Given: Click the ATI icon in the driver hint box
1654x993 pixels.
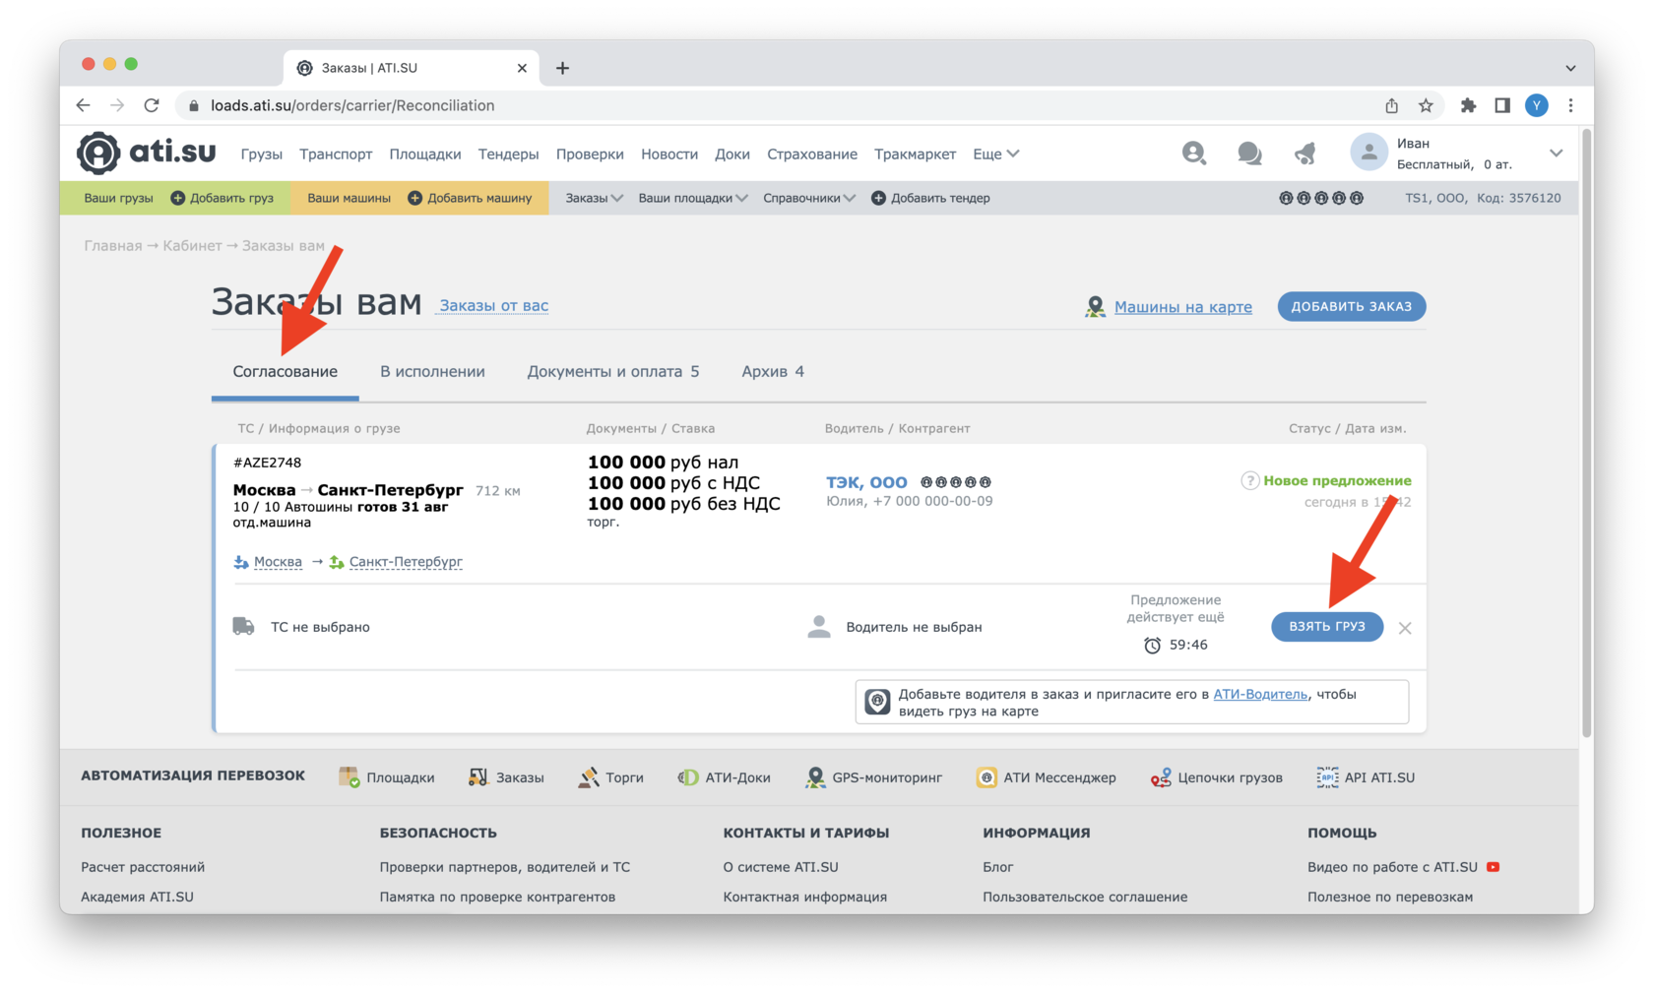Looking at the screenshot, I should pos(876,702).
